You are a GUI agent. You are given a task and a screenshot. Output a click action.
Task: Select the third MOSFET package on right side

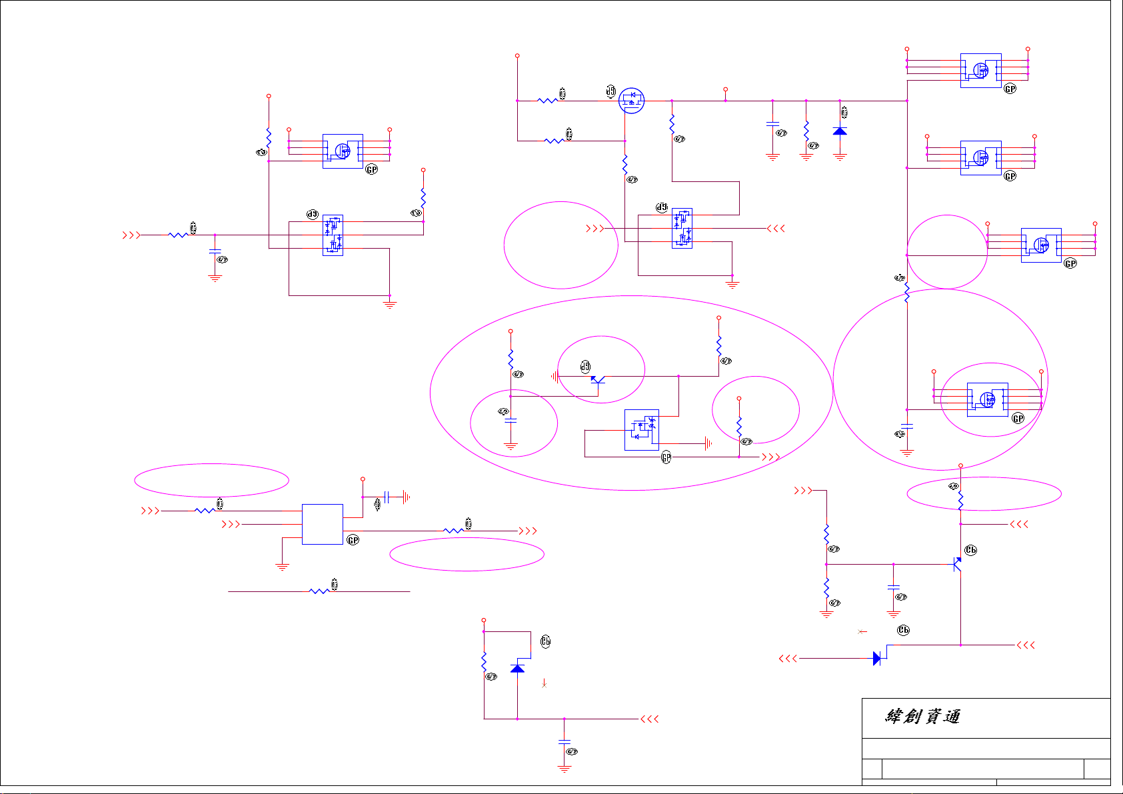point(1040,245)
